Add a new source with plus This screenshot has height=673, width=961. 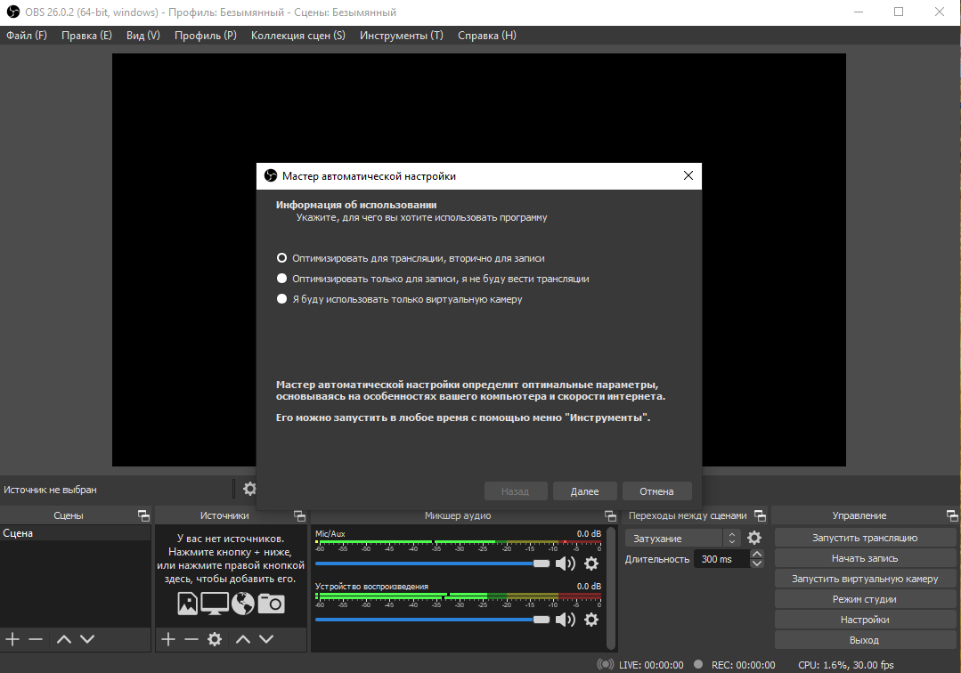168,639
